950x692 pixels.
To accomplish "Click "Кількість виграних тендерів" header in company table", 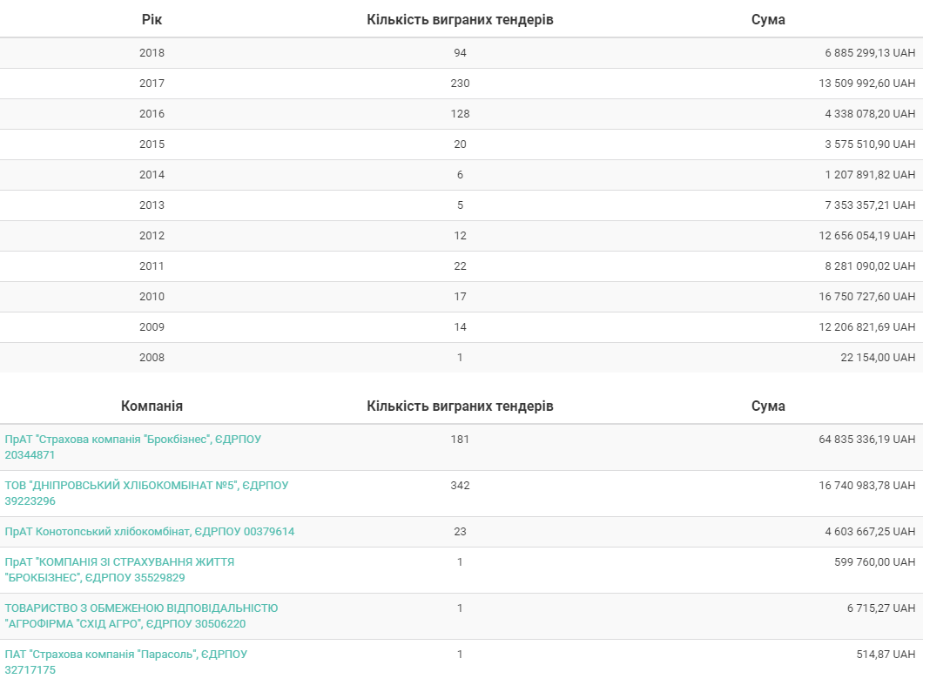I will [x=460, y=406].
